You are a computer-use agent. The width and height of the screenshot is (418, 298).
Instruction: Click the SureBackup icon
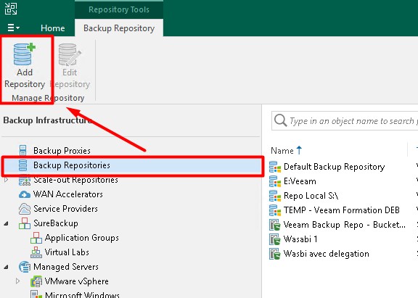pos(25,223)
